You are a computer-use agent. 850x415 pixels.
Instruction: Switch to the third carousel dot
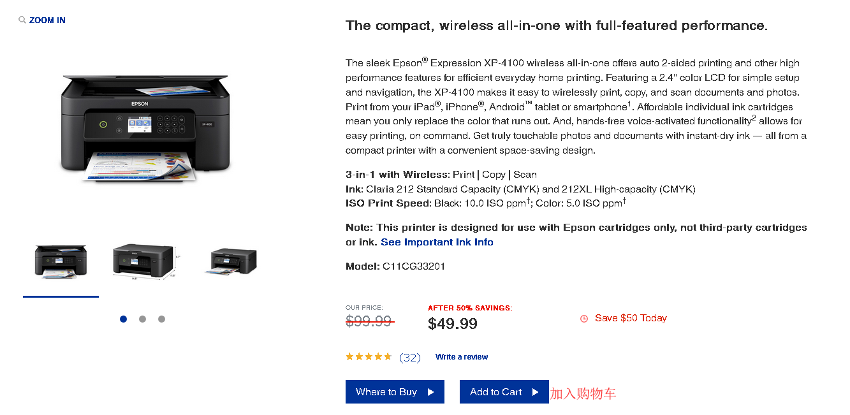pos(161,319)
